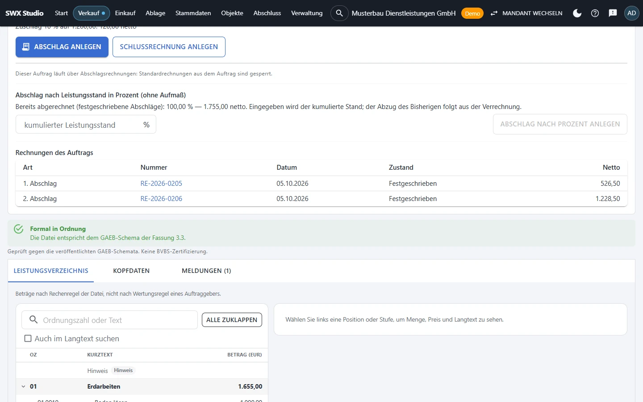Open the help question mark icon

(x=595, y=13)
